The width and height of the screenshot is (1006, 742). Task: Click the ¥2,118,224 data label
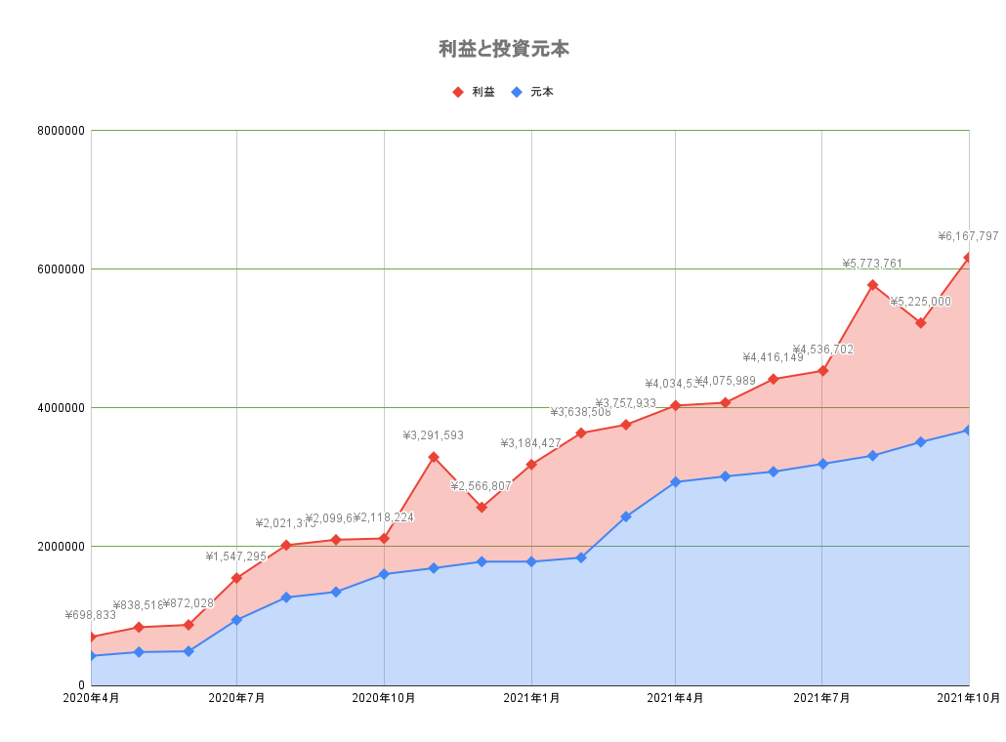(384, 516)
